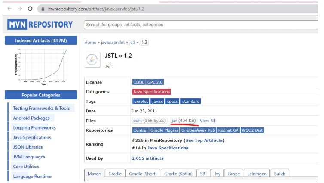
Task: Open Java Specifications ranking link
Action: 168,148
